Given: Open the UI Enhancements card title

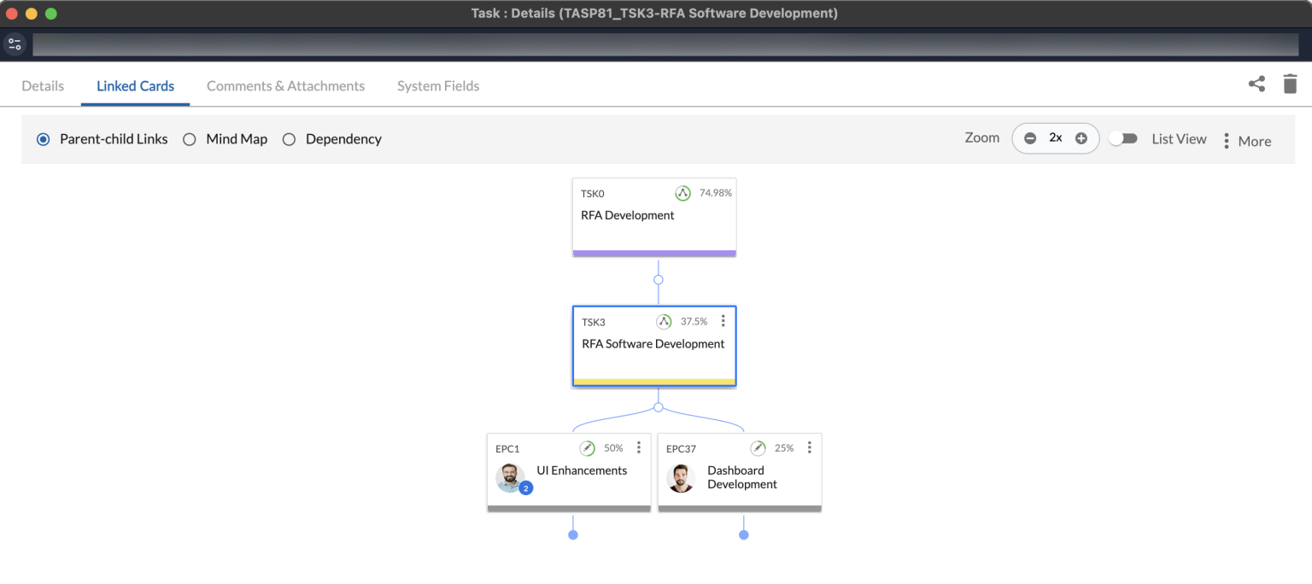Looking at the screenshot, I should click(x=582, y=470).
